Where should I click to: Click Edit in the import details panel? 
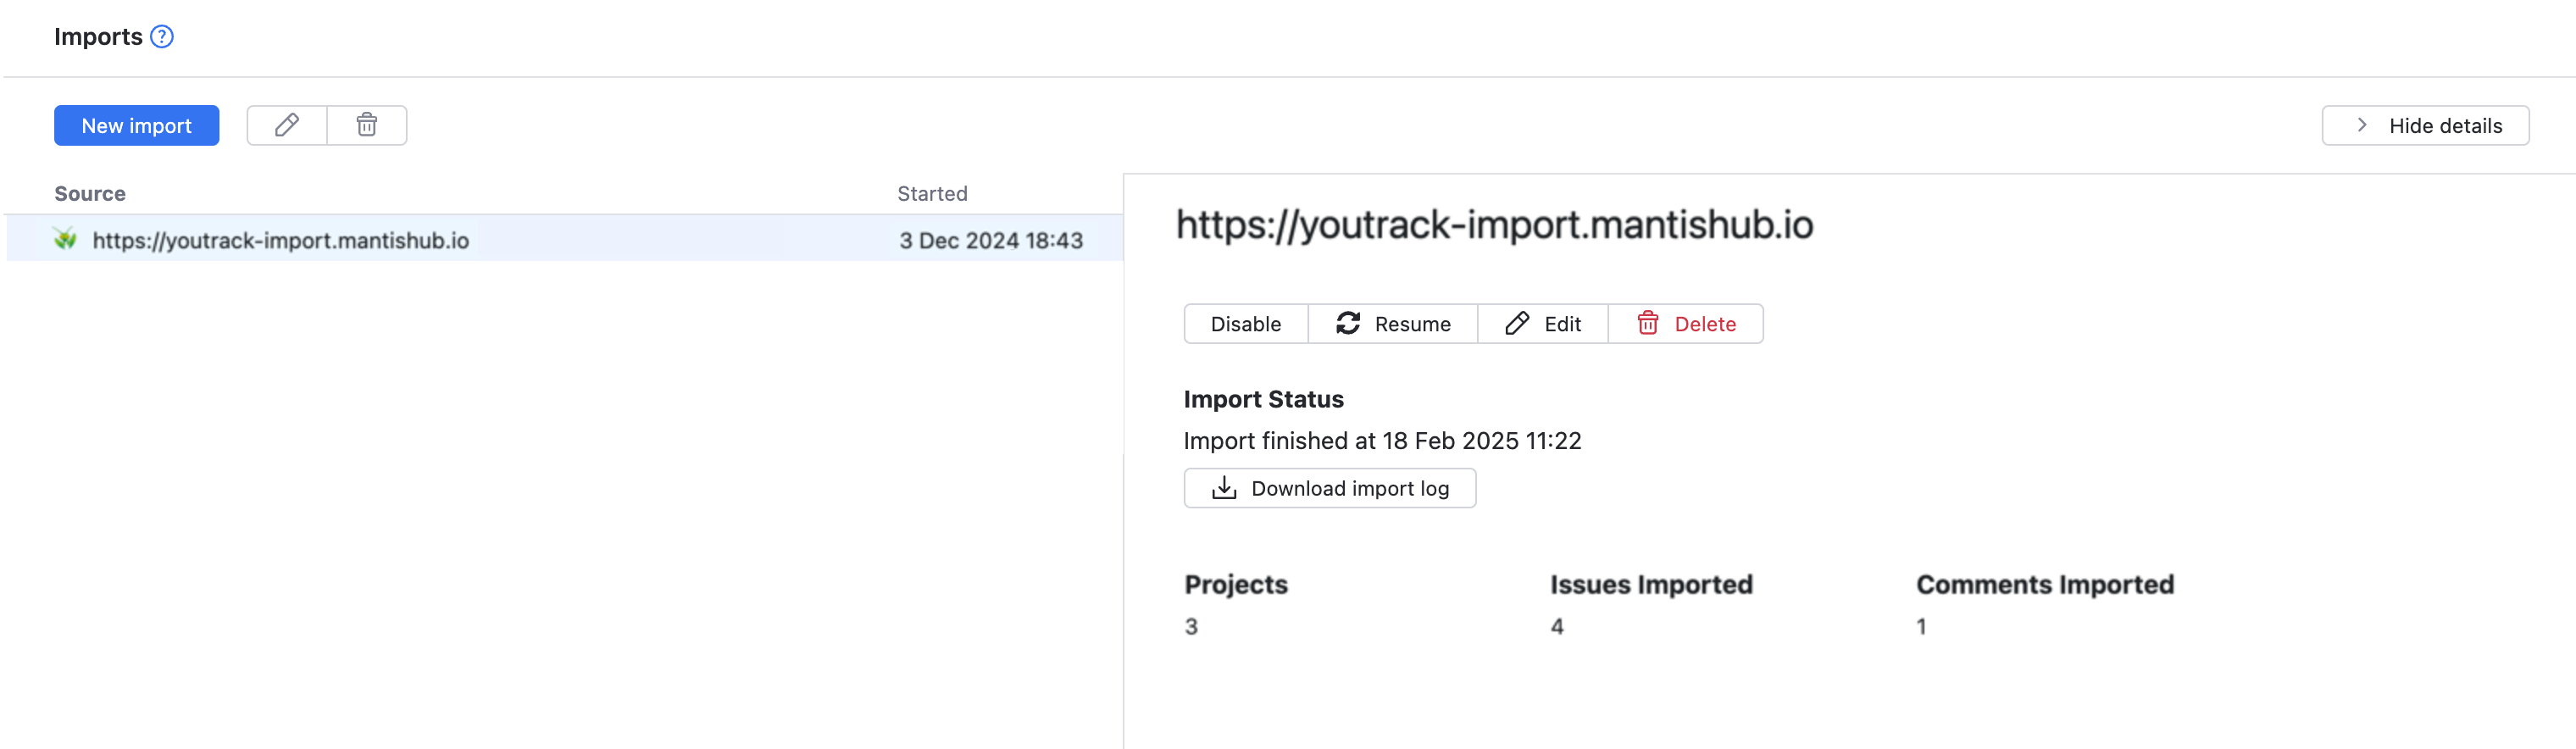1543,324
